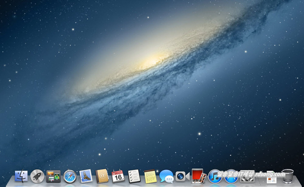Viewport: 304px width, 187px height.
Task: Open Finder from the Dock
Action: tap(21, 176)
